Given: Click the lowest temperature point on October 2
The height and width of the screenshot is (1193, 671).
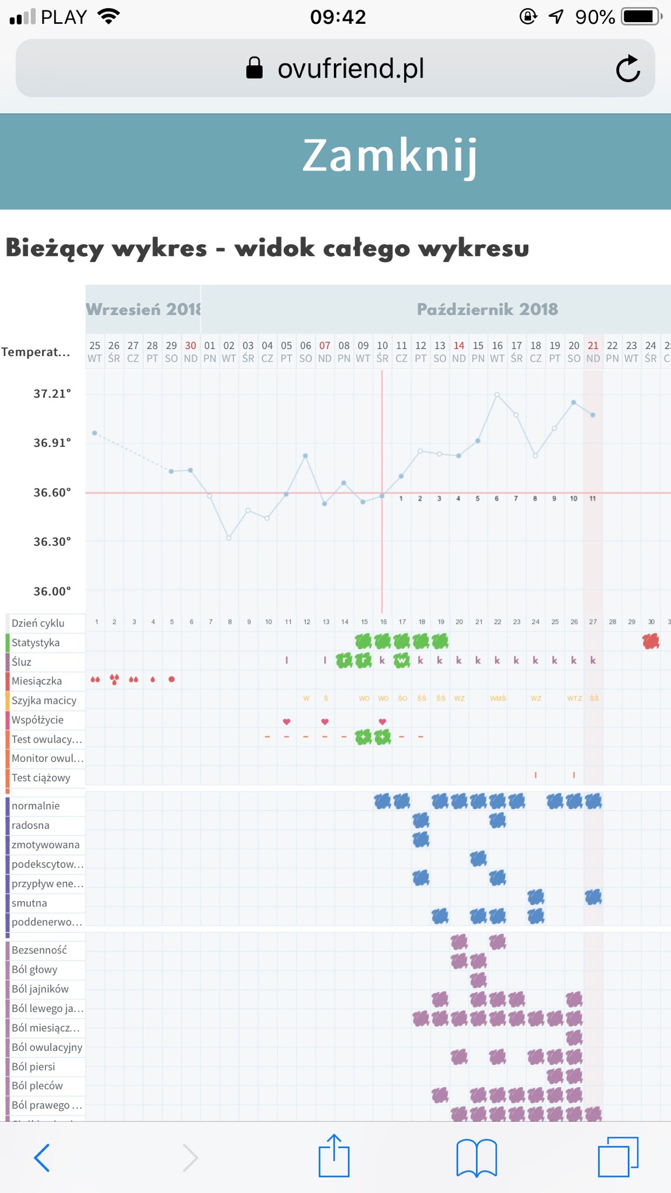Looking at the screenshot, I should 229,538.
